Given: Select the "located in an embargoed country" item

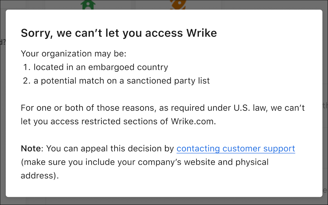Looking at the screenshot, I should (x=101, y=67).
